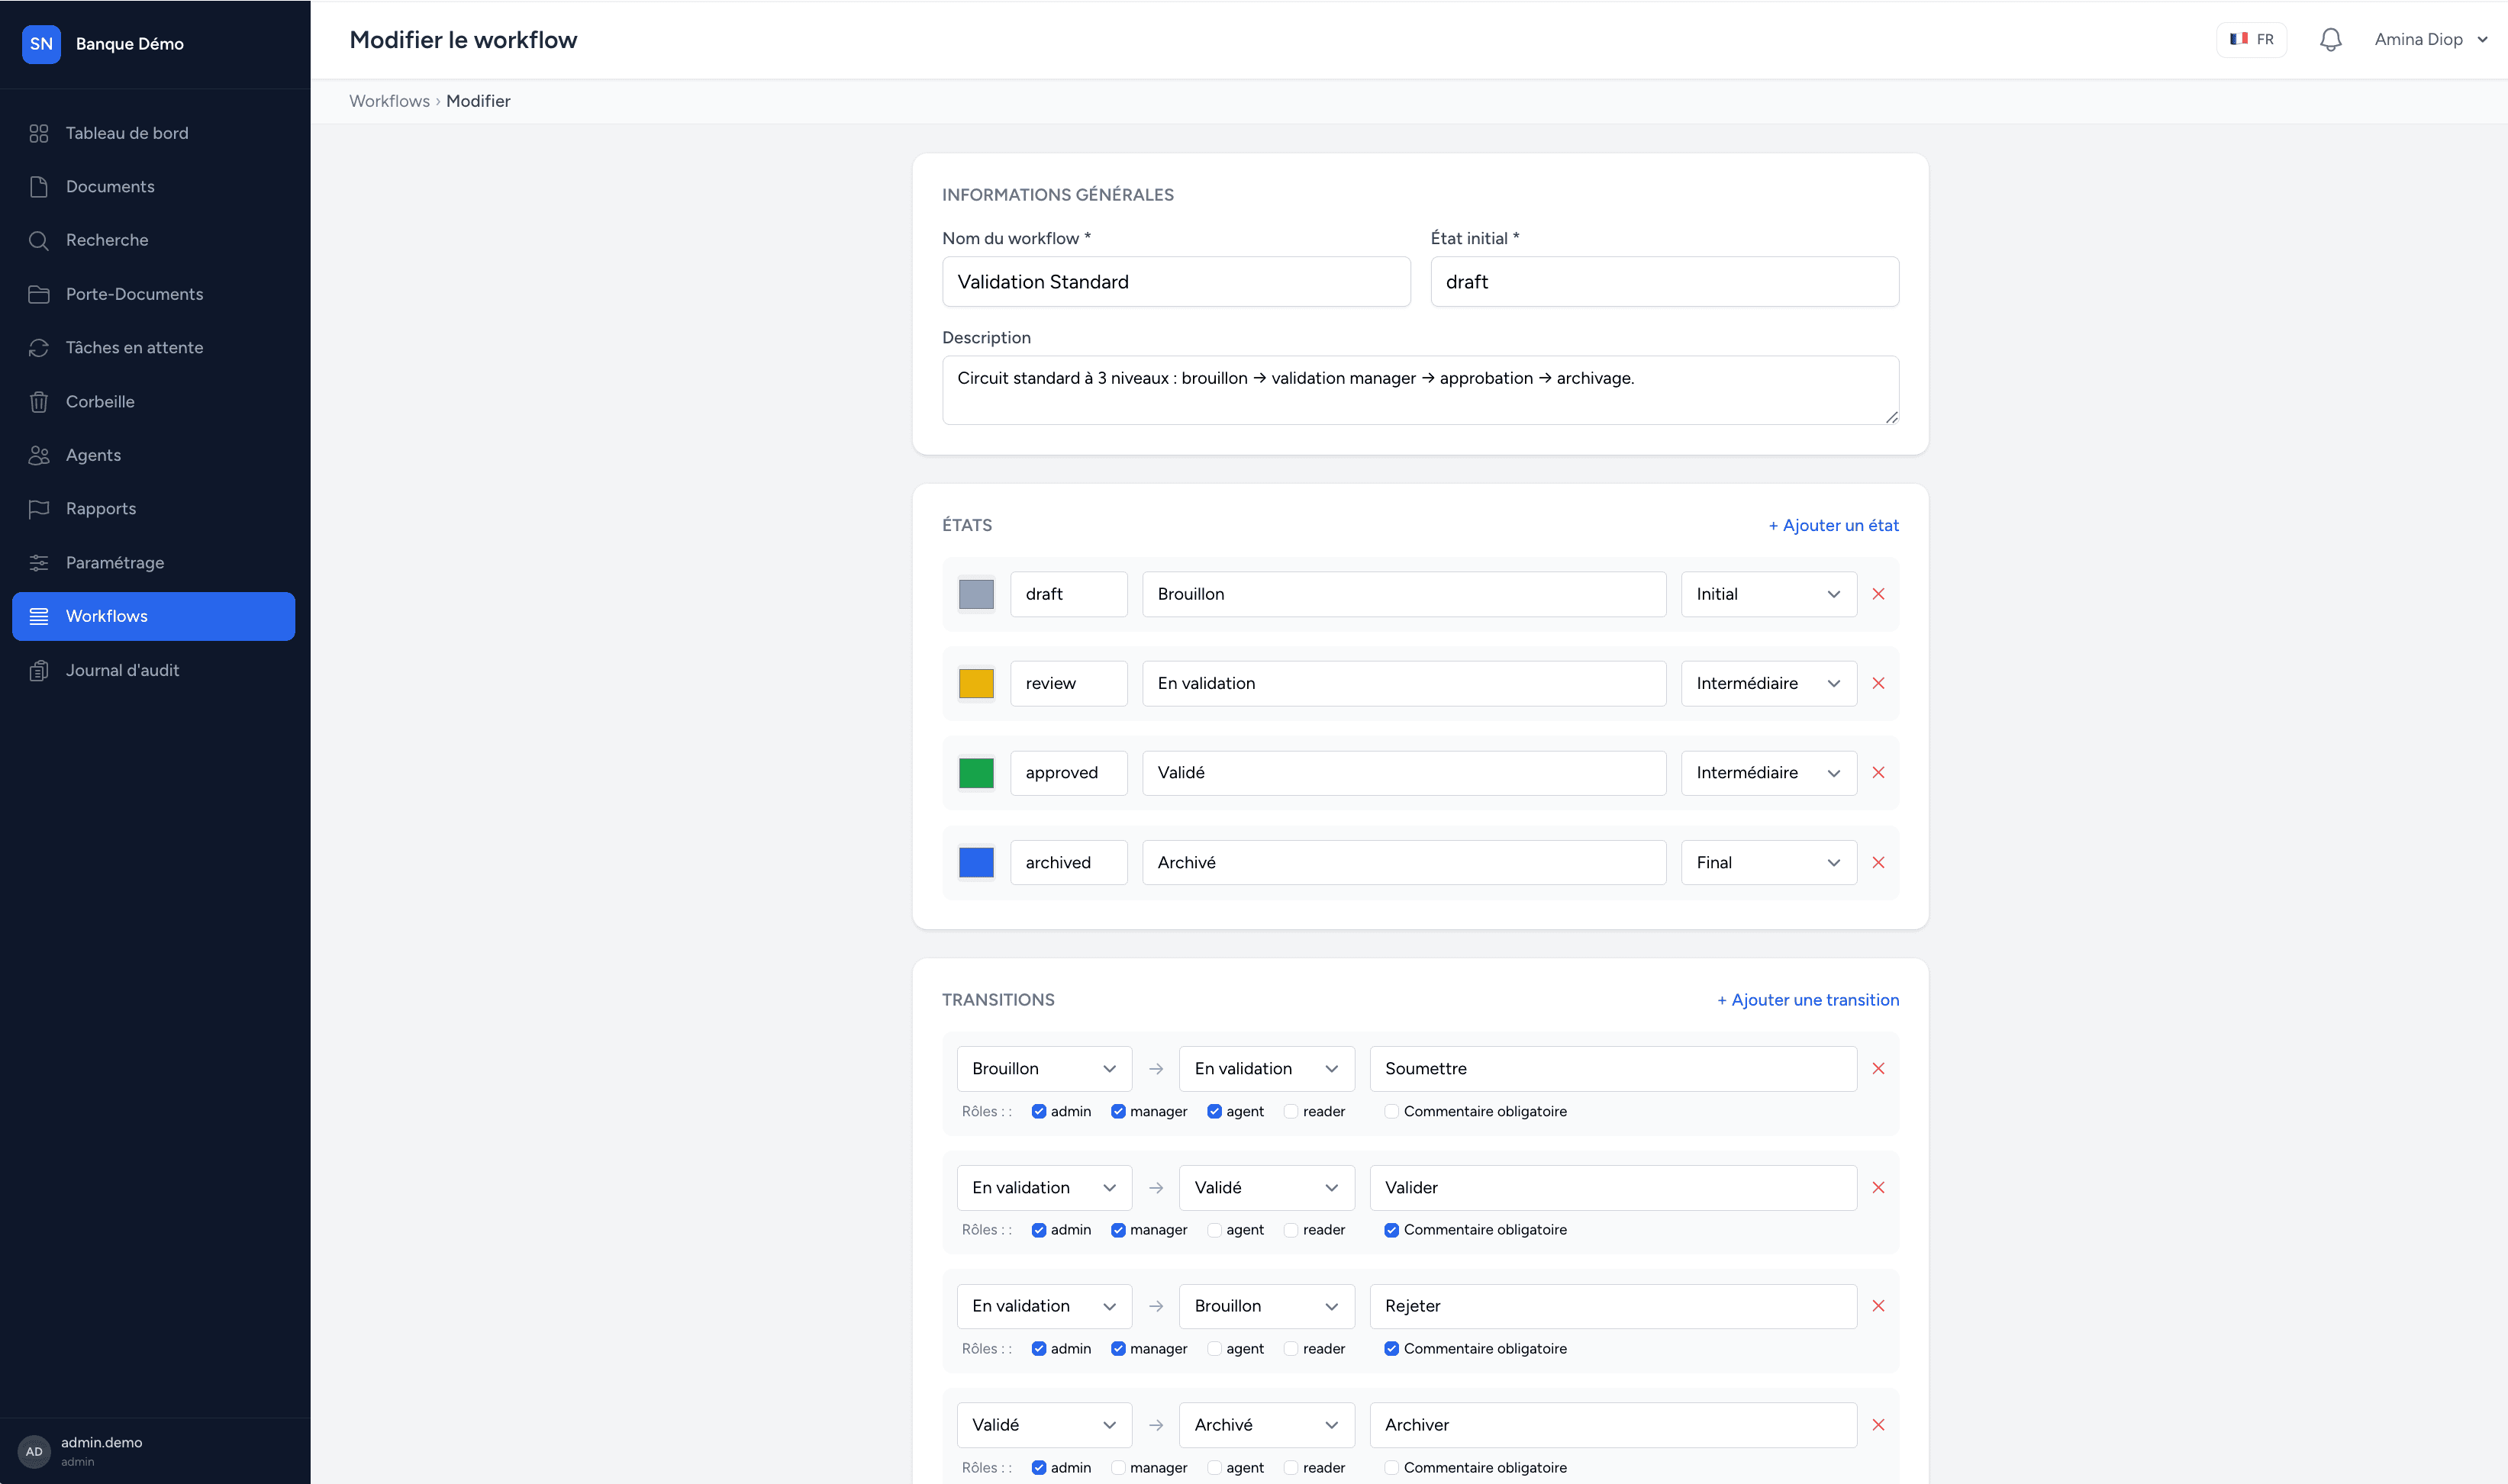Navigate to Agents
This screenshot has width=2508, height=1484.
coord(153,455)
